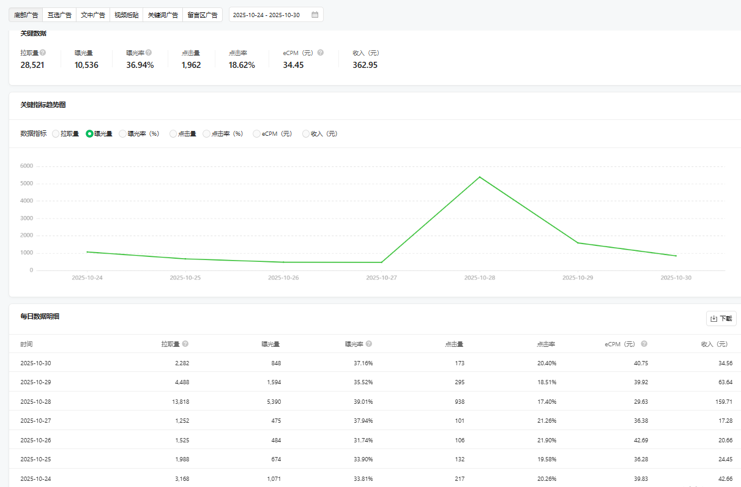Select the 曝光率（%） chart metric radio button
The height and width of the screenshot is (487, 741).
[123, 133]
